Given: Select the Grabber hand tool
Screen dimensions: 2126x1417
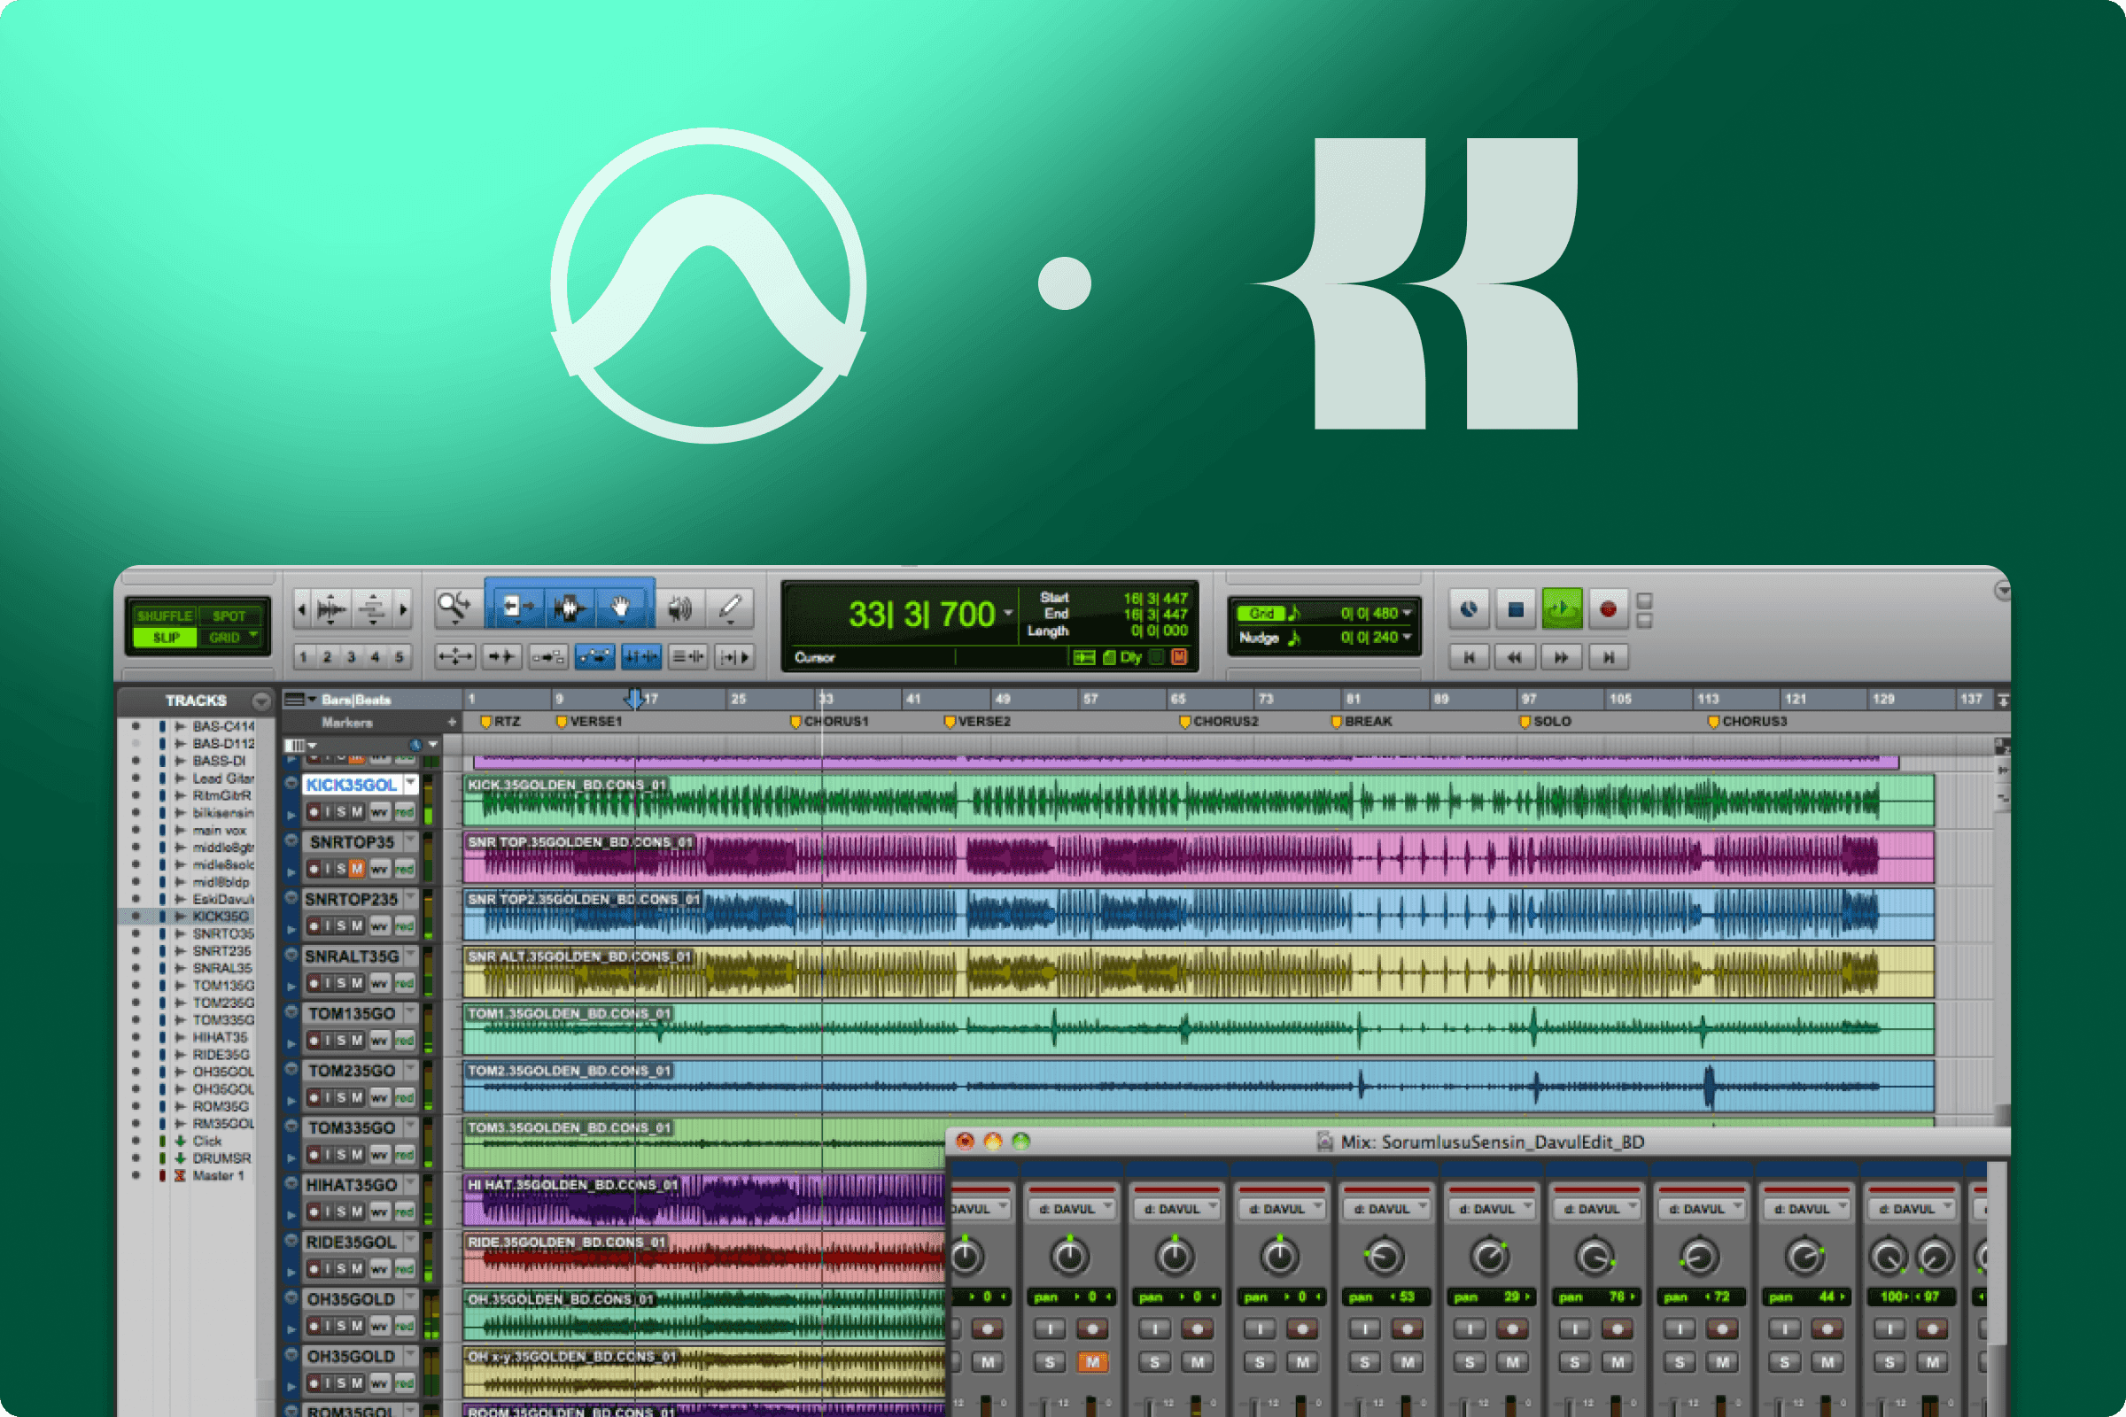Looking at the screenshot, I should tap(621, 608).
